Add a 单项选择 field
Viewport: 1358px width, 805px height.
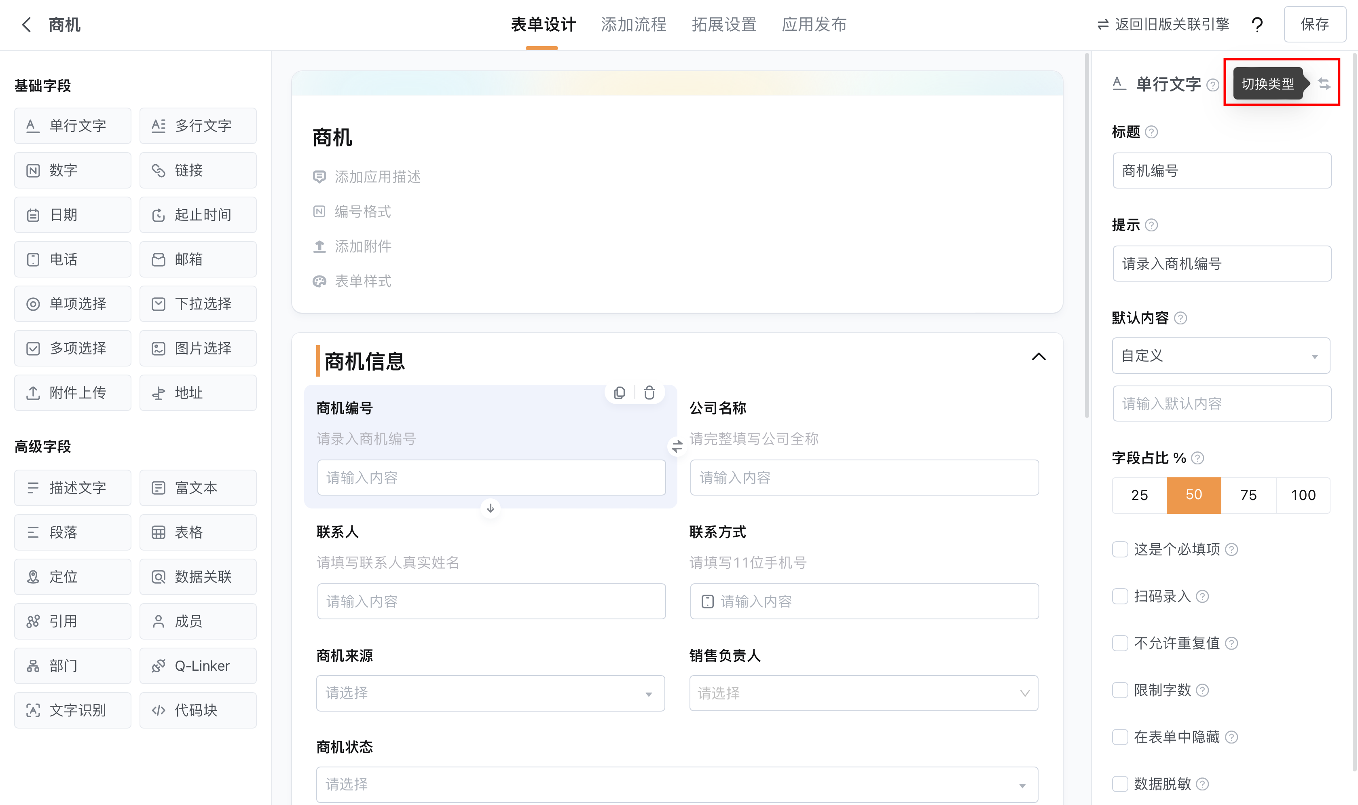(73, 304)
